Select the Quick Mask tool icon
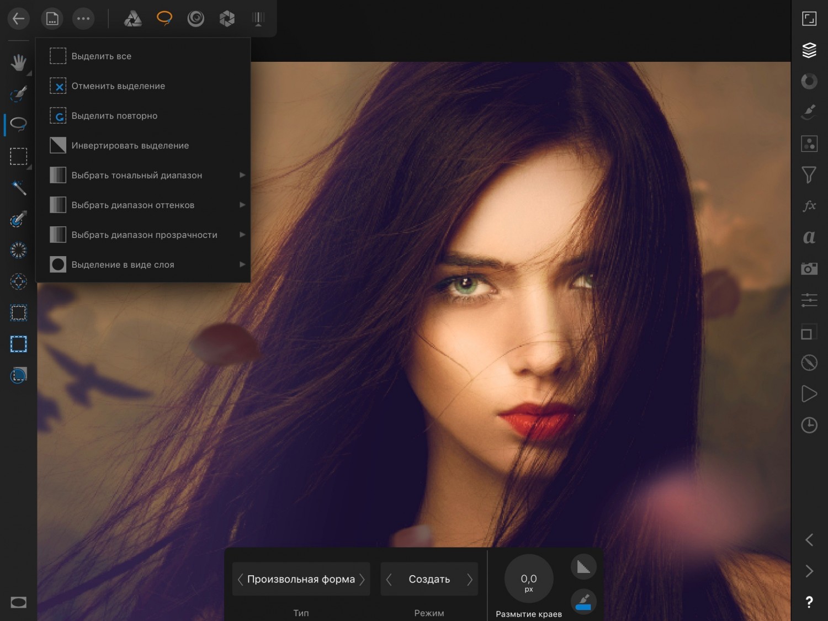Image resolution: width=828 pixels, height=621 pixels. click(x=19, y=375)
